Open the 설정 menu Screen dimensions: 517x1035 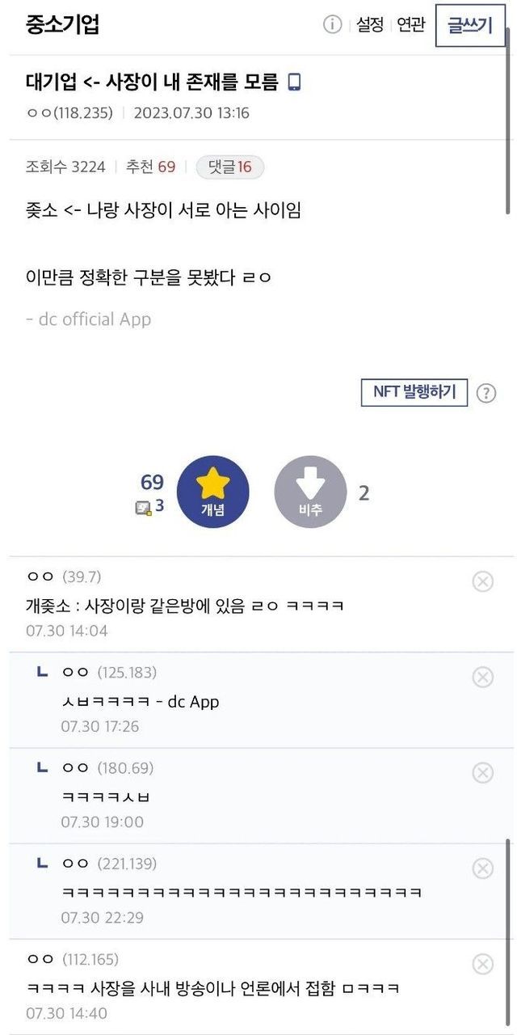point(370,25)
